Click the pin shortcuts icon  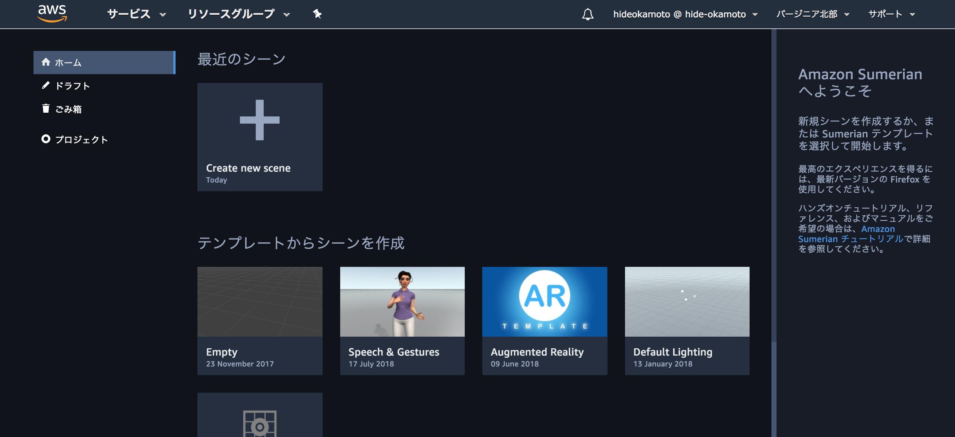point(317,14)
